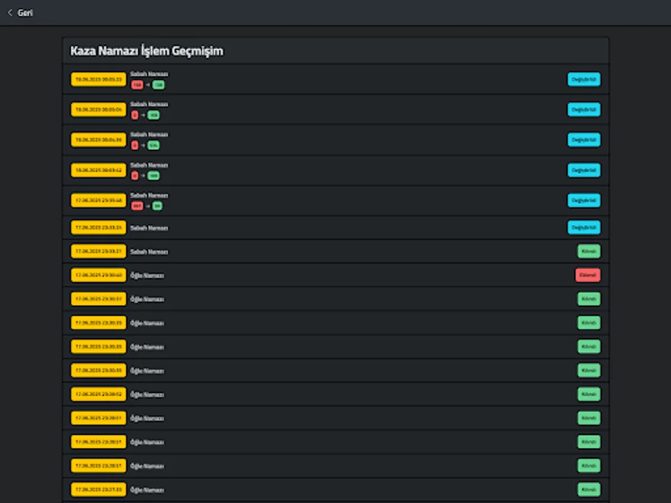Viewport: 671px width, 503px height.
Task: Click the last Değiştirildi badge in the list
Action: click(x=584, y=227)
